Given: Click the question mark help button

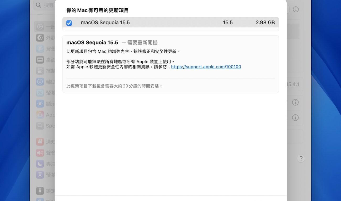Looking at the screenshot, I should [x=301, y=158].
